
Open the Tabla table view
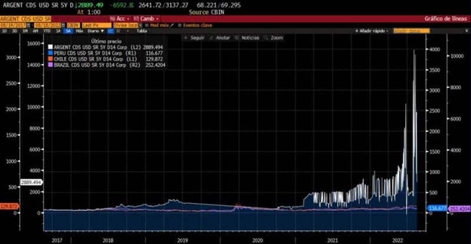pyautogui.click(x=141, y=31)
